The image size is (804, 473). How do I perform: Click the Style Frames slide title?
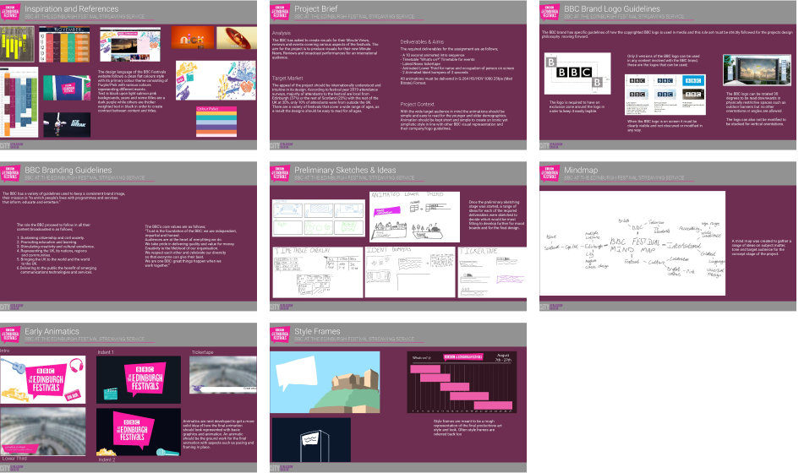[317, 332]
